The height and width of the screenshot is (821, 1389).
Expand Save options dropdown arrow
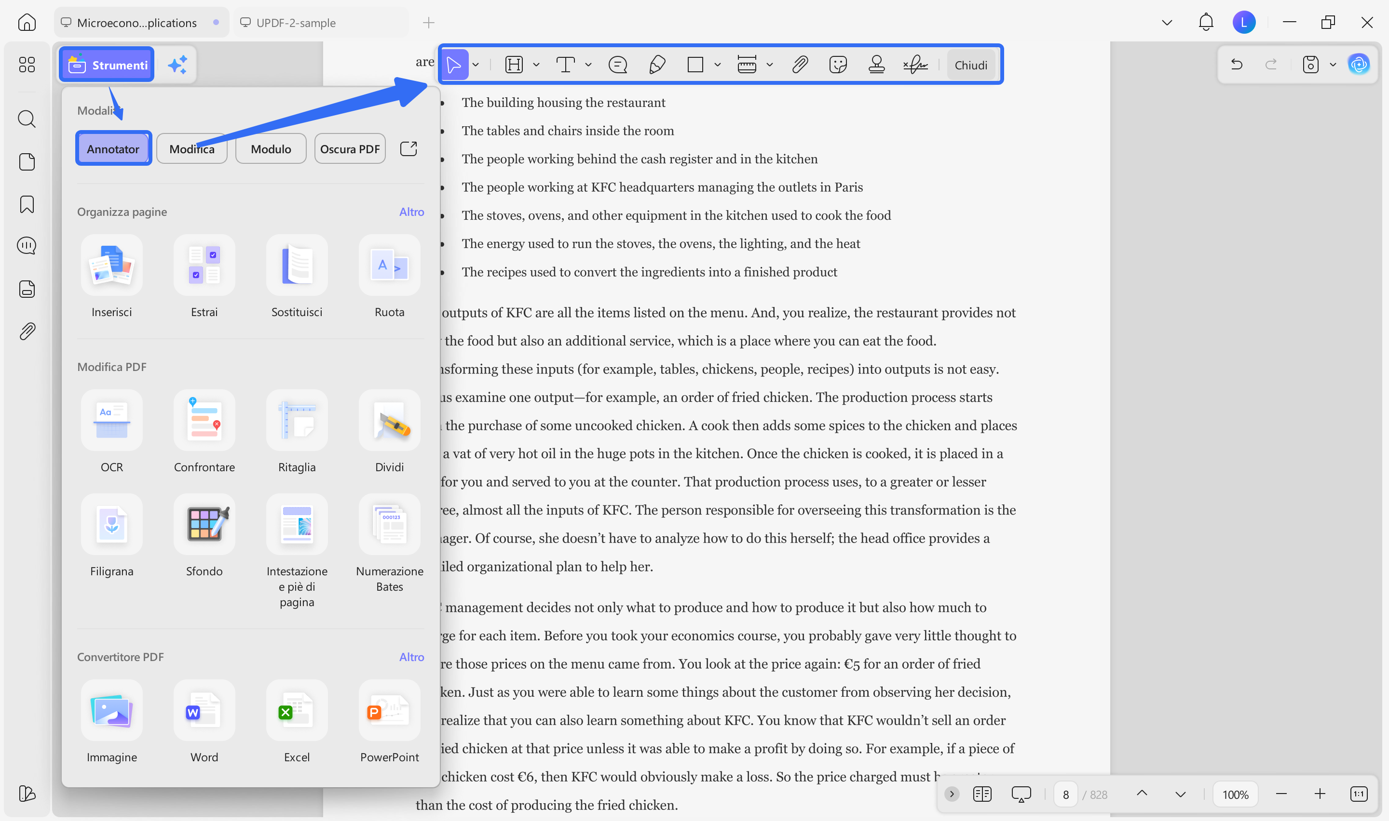point(1333,65)
